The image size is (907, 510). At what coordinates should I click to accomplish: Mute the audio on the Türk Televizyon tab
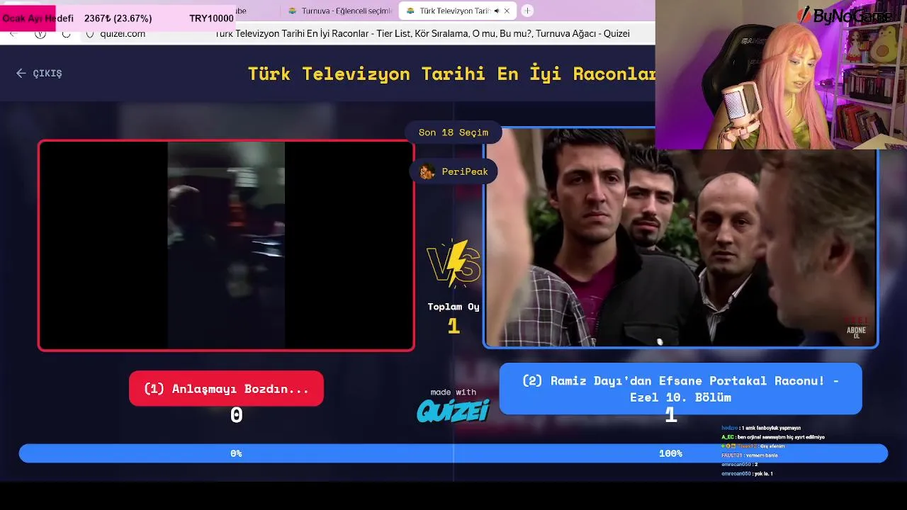click(496, 11)
